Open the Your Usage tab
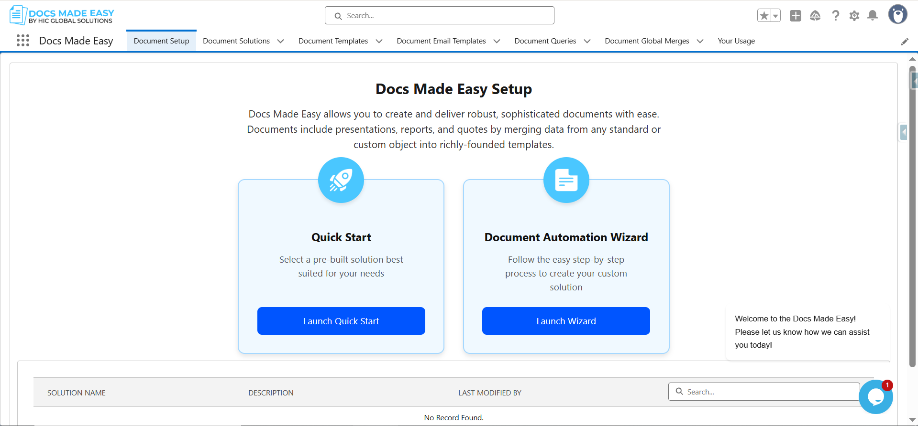This screenshot has width=918, height=426. coord(736,41)
